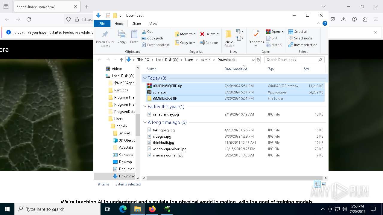Dismiss Firefox notification bar close

376,32
